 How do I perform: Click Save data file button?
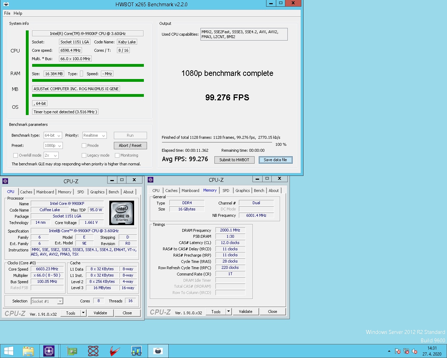coord(276,160)
